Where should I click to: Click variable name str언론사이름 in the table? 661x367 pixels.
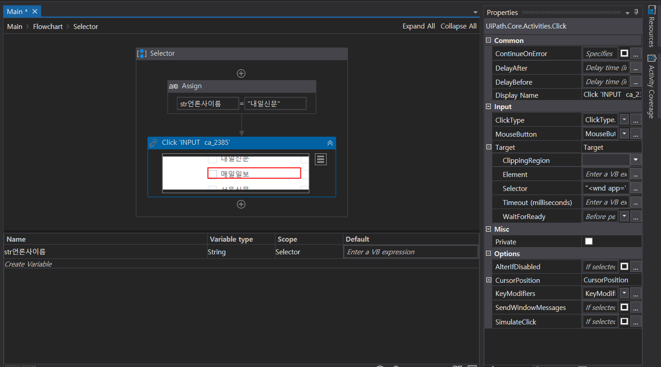pos(25,252)
